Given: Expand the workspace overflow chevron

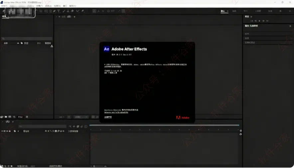Looking at the screenshot, I should (290, 11).
